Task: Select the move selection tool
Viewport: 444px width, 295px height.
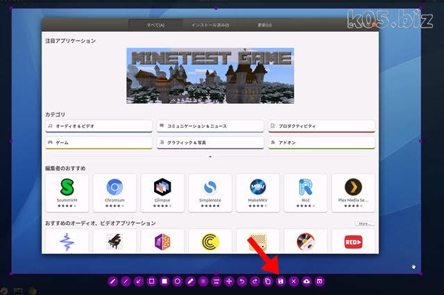Action: point(229,281)
